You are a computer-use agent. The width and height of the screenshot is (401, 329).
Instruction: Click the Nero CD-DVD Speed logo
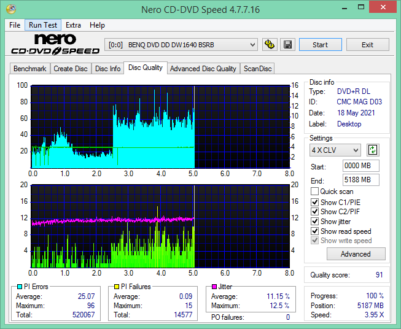[x=55, y=44]
